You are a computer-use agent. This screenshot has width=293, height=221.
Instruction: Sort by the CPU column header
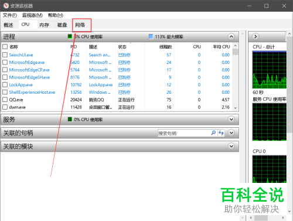[x=197, y=47]
